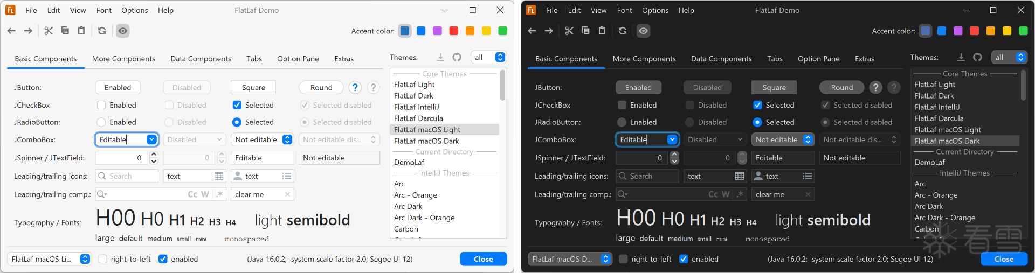This screenshot has width=1035, height=273.
Task: Click the Square button in light window
Action: (253, 87)
